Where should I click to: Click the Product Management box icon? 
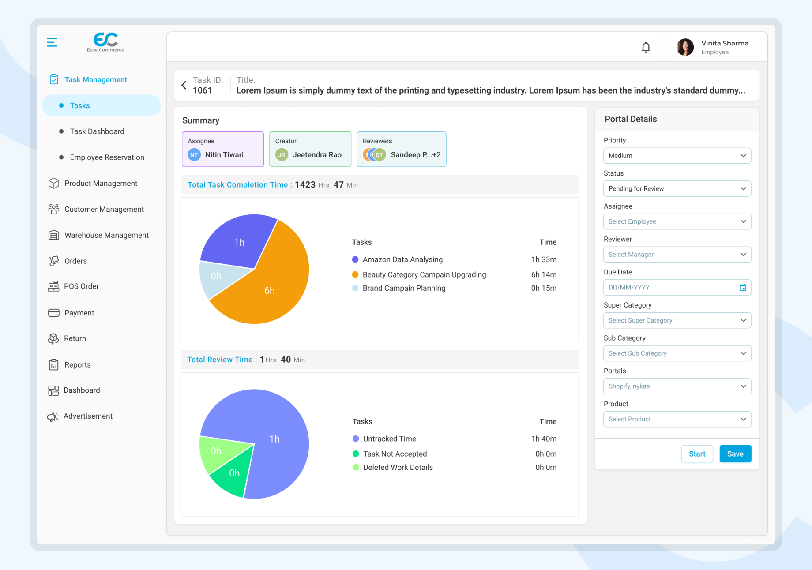pyautogui.click(x=54, y=183)
